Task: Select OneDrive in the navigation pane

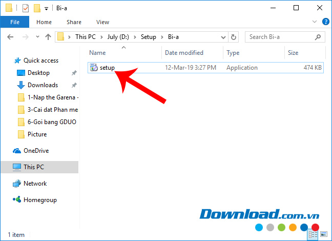Action: point(36,151)
